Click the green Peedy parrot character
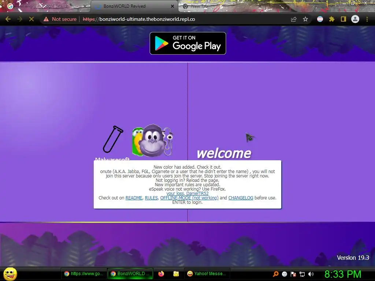Screen dimensions: 375x281 point(137,141)
